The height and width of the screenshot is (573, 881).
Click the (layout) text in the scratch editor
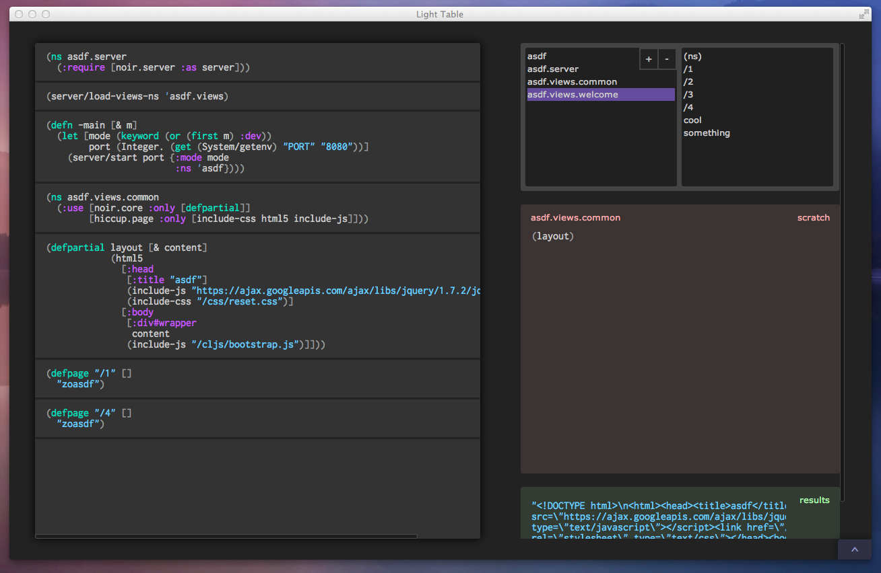tap(552, 237)
